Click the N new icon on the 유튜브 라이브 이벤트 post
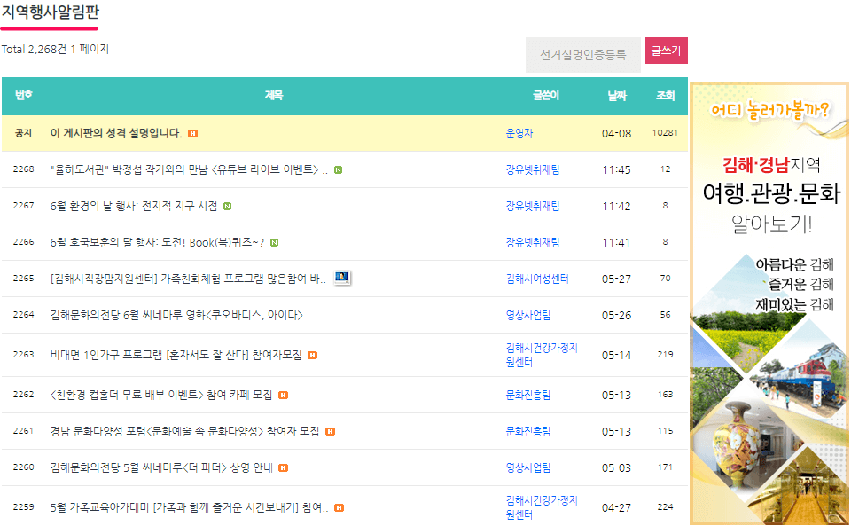This screenshot has width=851, height=526. 338,169
